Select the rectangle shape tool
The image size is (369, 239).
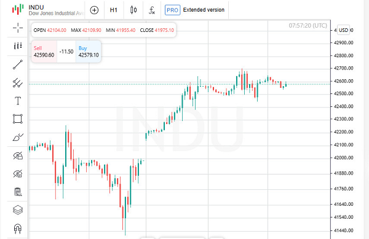point(18,119)
